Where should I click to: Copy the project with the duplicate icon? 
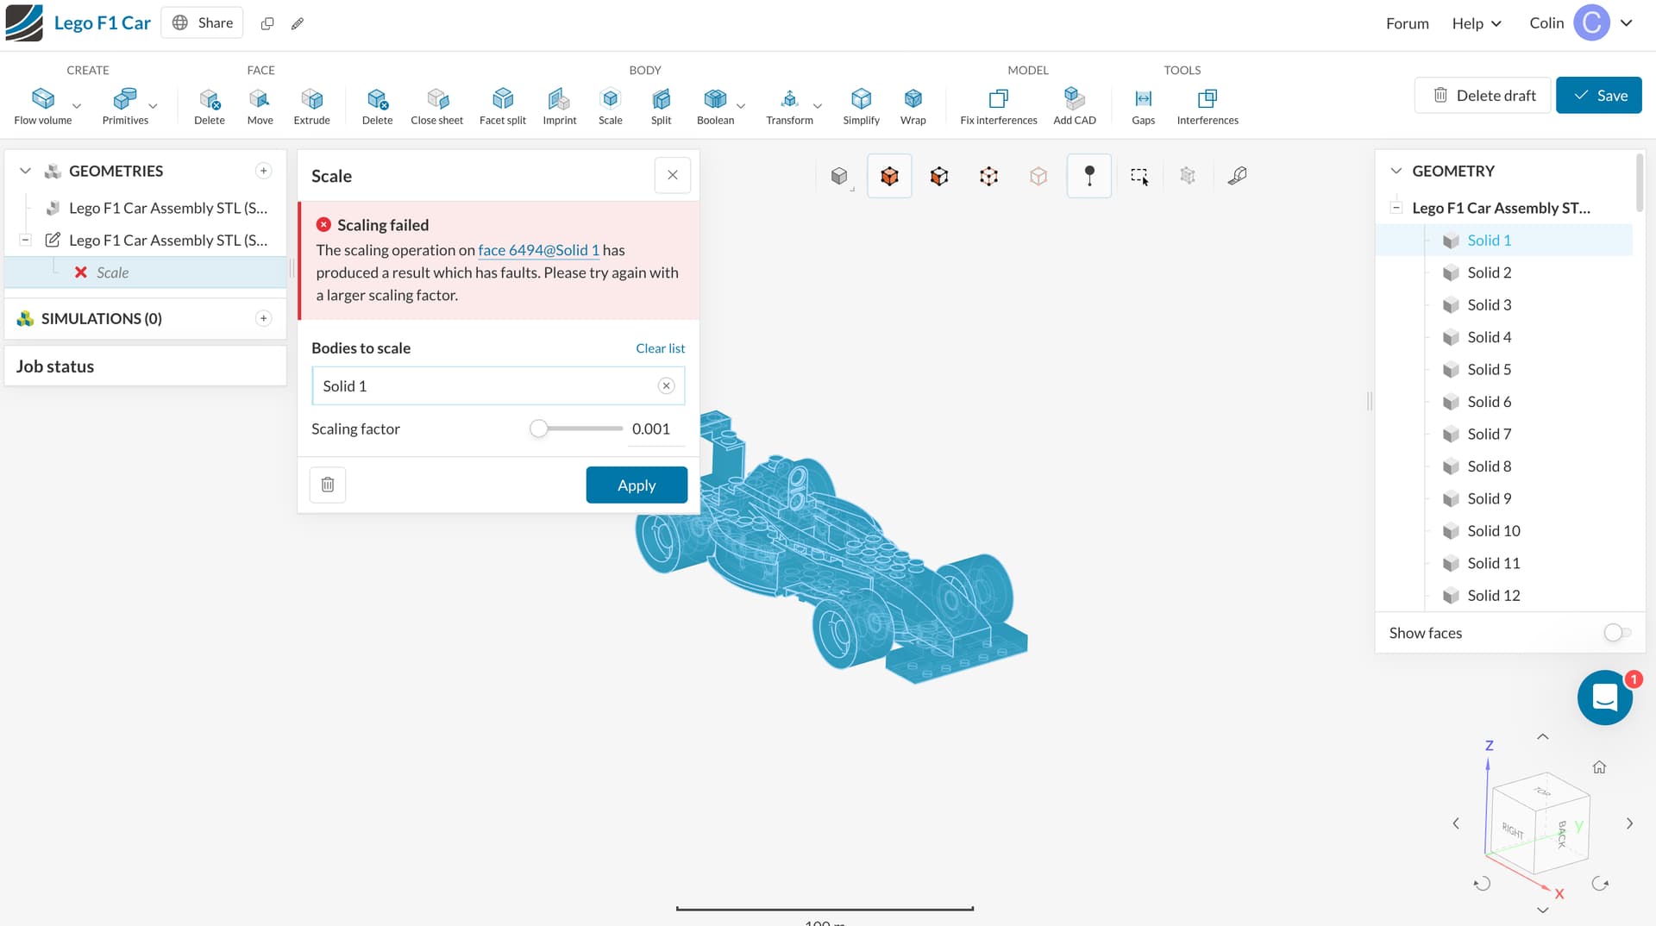[x=267, y=23]
